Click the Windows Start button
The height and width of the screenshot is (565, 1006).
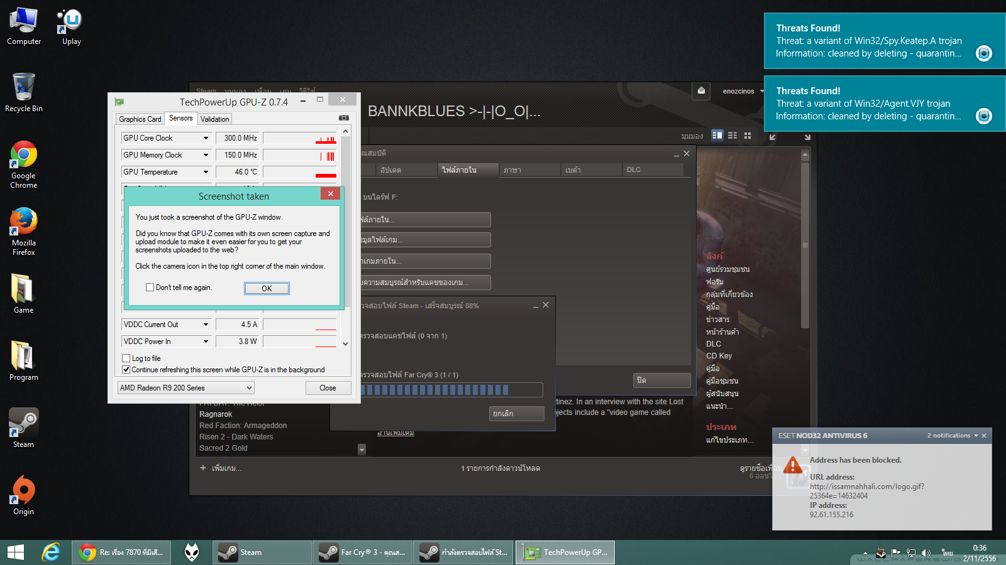point(16,552)
